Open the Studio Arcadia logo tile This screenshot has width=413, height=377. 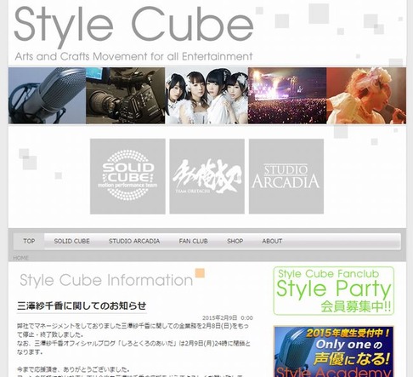(x=286, y=176)
